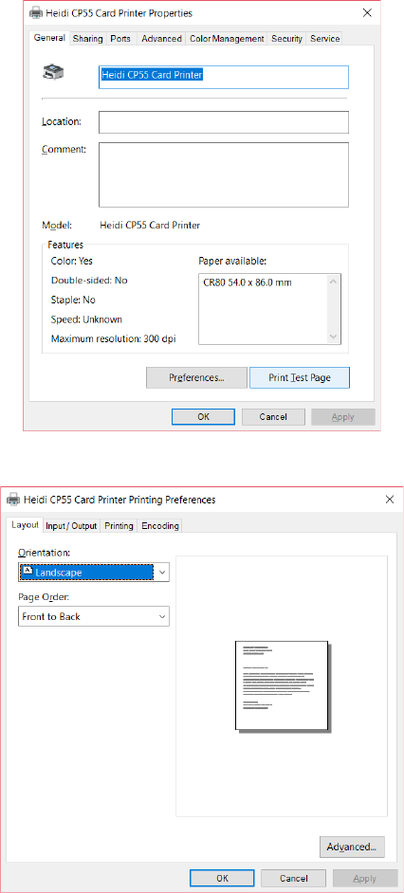Open the Encoding tab
404x893 pixels.
[160, 526]
